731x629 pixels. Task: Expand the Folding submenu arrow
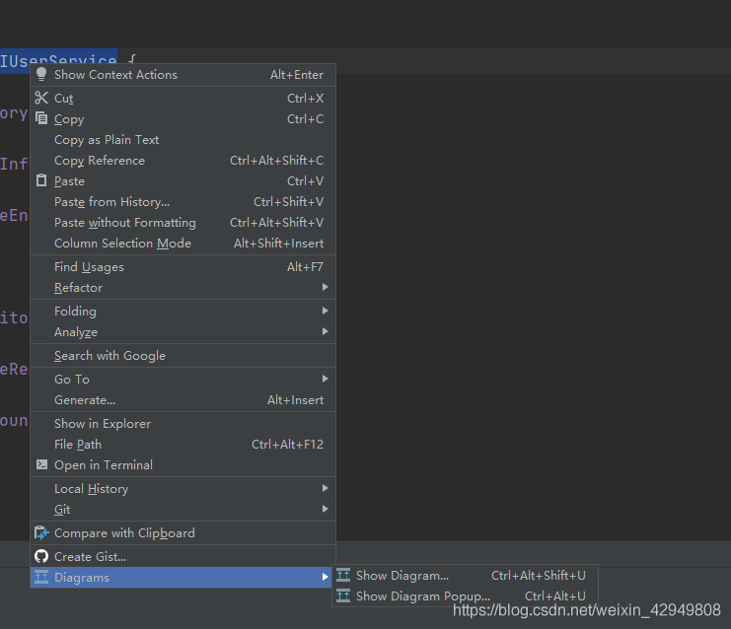pos(325,311)
